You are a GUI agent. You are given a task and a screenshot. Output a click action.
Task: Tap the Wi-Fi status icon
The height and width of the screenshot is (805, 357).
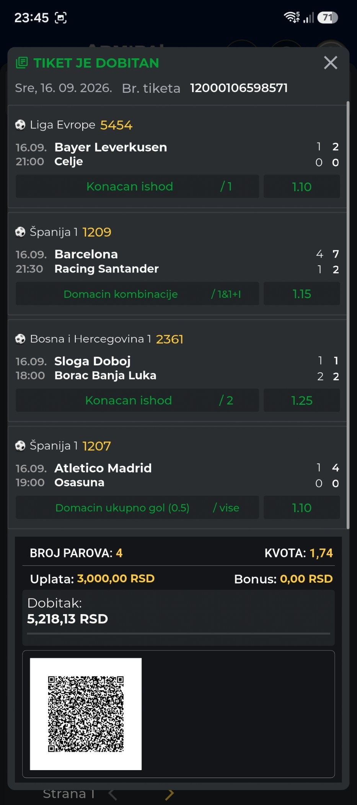[x=292, y=17]
